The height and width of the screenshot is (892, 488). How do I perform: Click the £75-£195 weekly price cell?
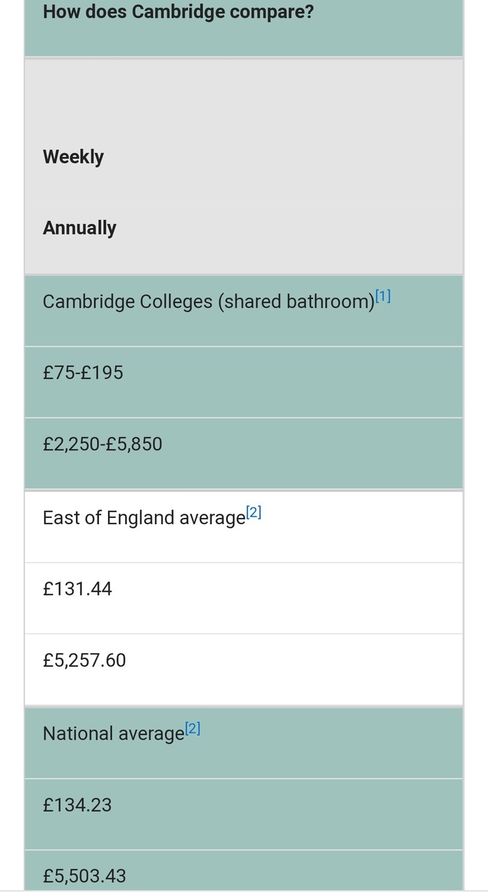click(x=83, y=373)
